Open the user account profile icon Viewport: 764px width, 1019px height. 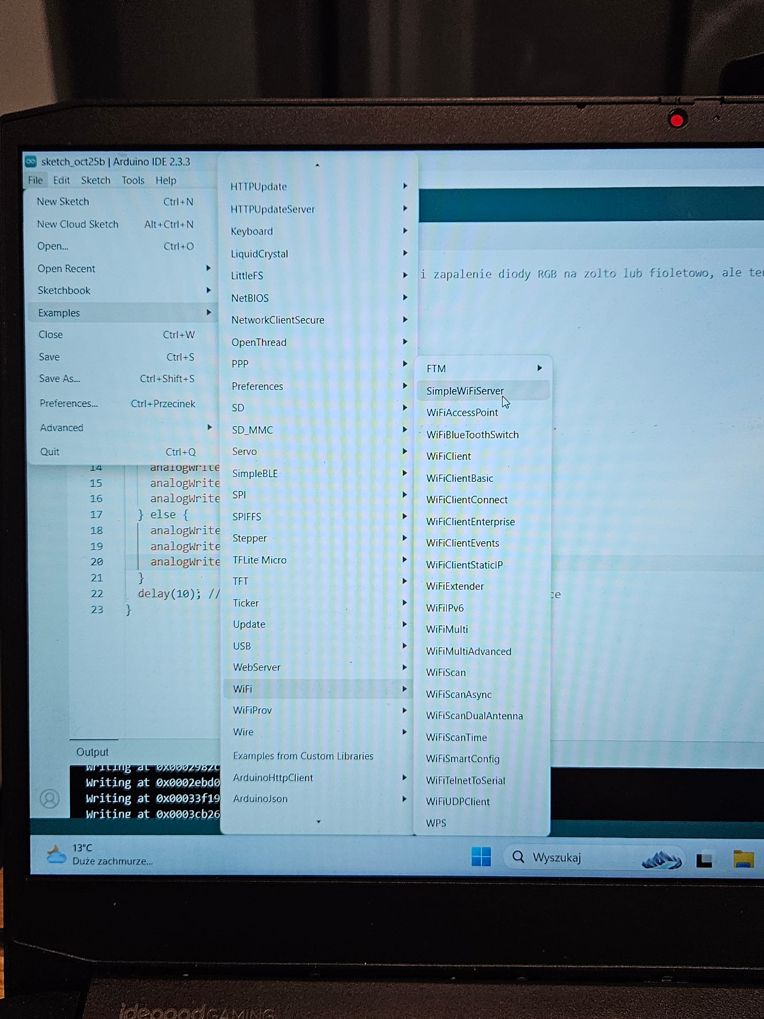(x=50, y=798)
